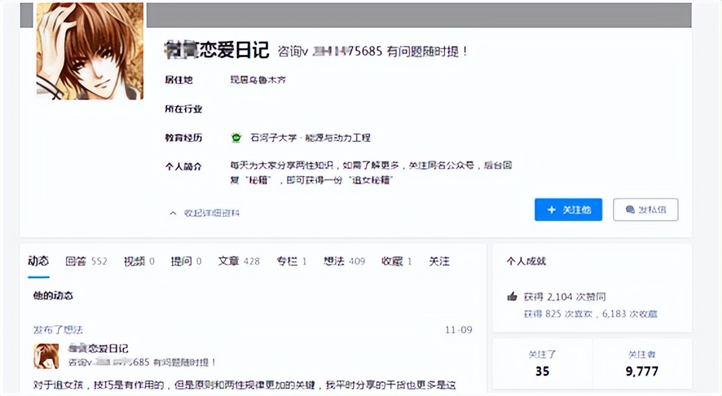
Task: Open the 文章 428 tab
Action: pyautogui.click(x=238, y=261)
